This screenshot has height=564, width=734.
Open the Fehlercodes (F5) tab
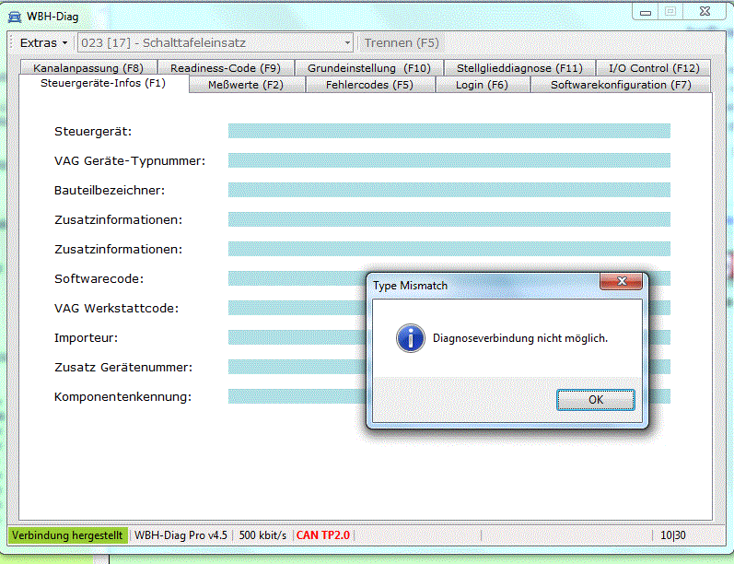369,85
